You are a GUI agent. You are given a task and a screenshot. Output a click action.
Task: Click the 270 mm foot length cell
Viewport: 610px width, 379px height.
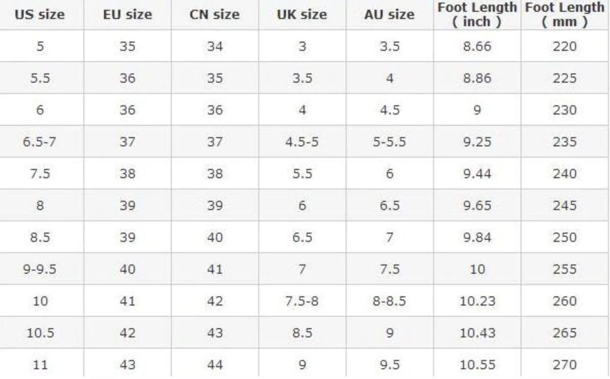[565, 365]
